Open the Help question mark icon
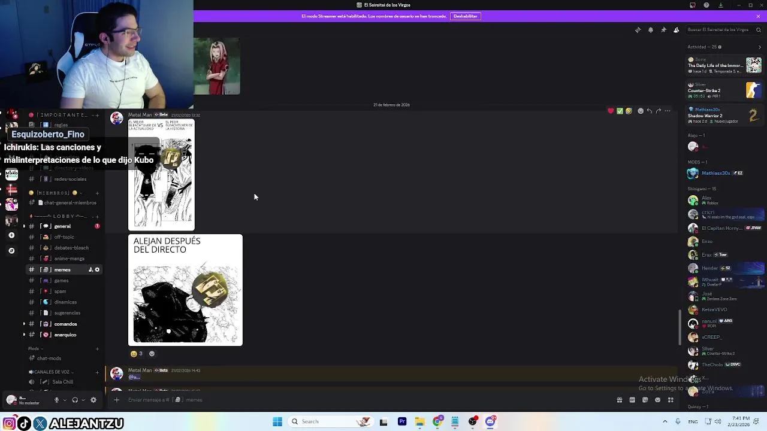The height and width of the screenshot is (431, 767). pyautogui.click(x=706, y=5)
